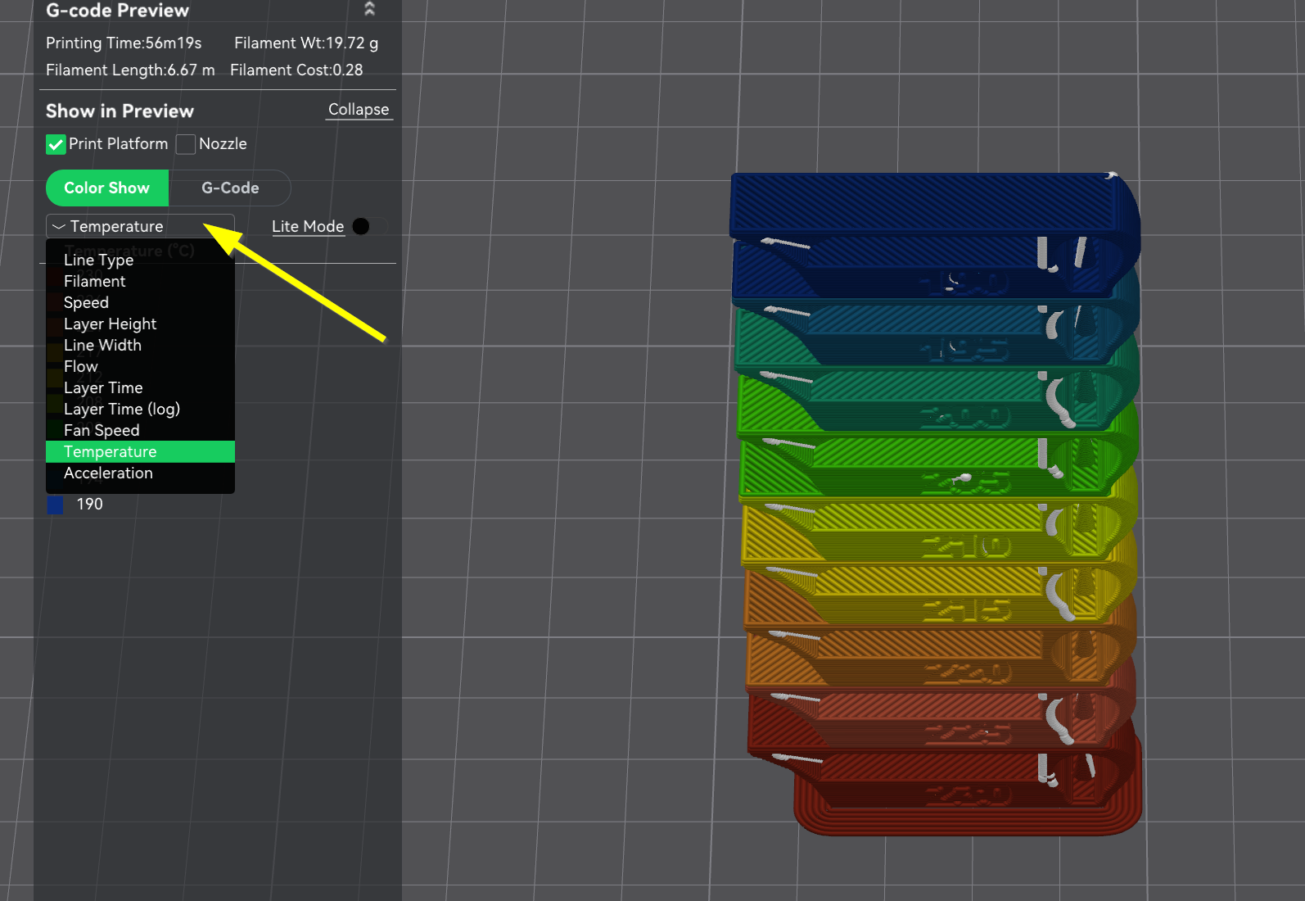Click the blue 190 temperature color swatch

pyautogui.click(x=56, y=505)
